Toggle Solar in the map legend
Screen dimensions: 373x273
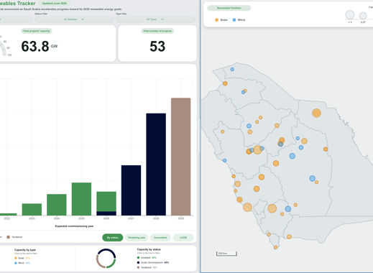pyautogui.click(x=221, y=20)
